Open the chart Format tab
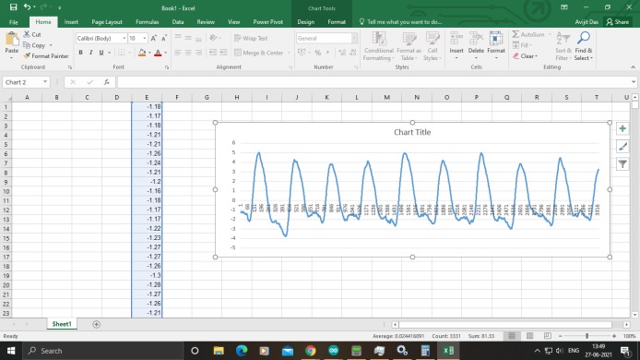 pos(337,22)
